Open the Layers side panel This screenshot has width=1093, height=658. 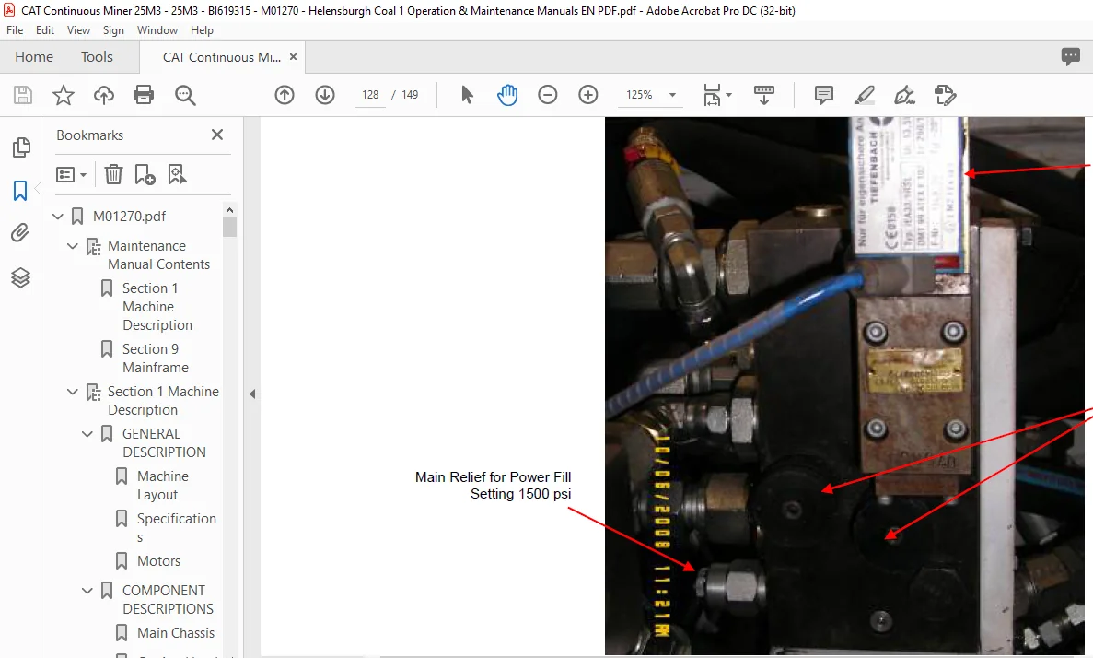coord(20,277)
